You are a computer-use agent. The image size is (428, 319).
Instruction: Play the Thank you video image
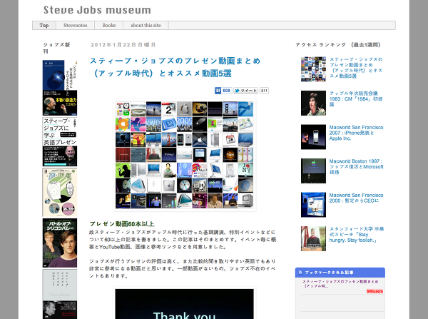[184, 304]
